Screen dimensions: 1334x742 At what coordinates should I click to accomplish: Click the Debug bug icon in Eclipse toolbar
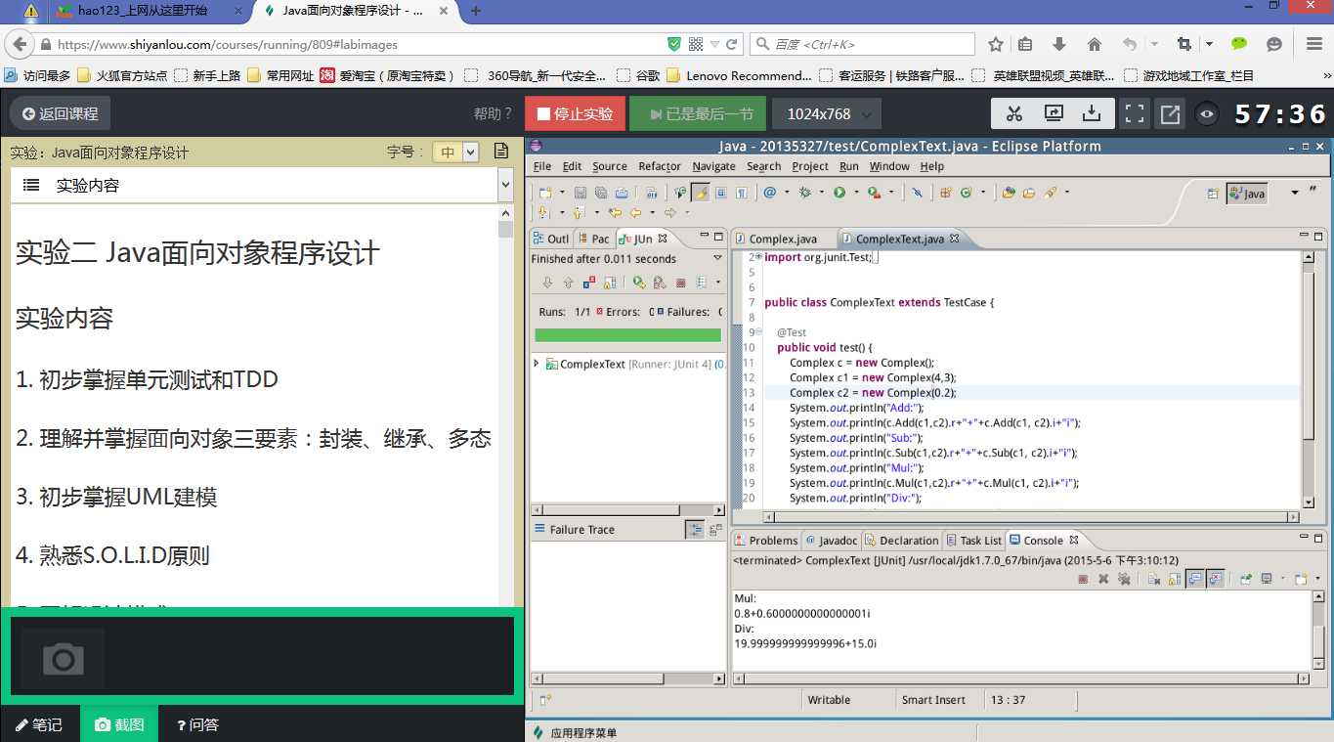pos(804,193)
